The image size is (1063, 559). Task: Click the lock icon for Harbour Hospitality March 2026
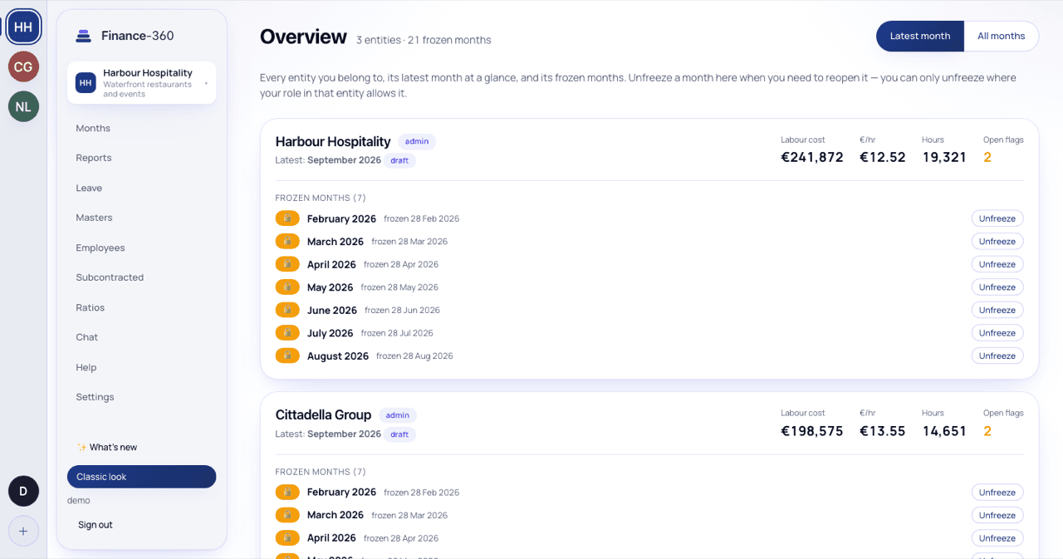(287, 242)
